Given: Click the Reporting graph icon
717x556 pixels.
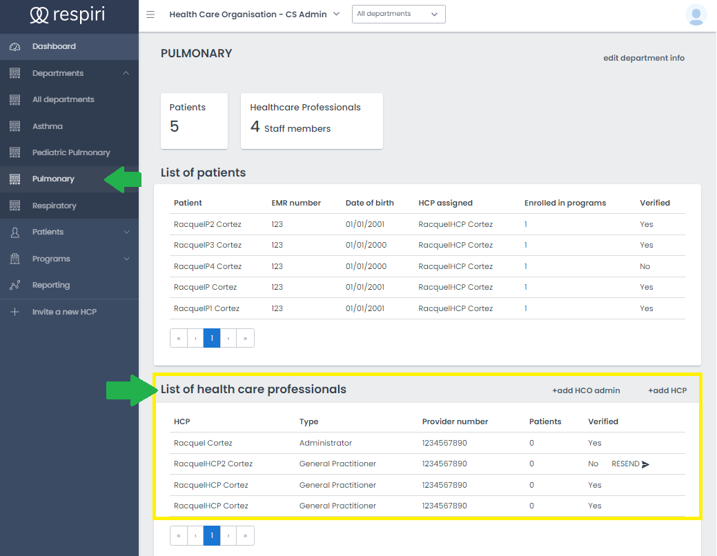Looking at the screenshot, I should (x=15, y=285).
